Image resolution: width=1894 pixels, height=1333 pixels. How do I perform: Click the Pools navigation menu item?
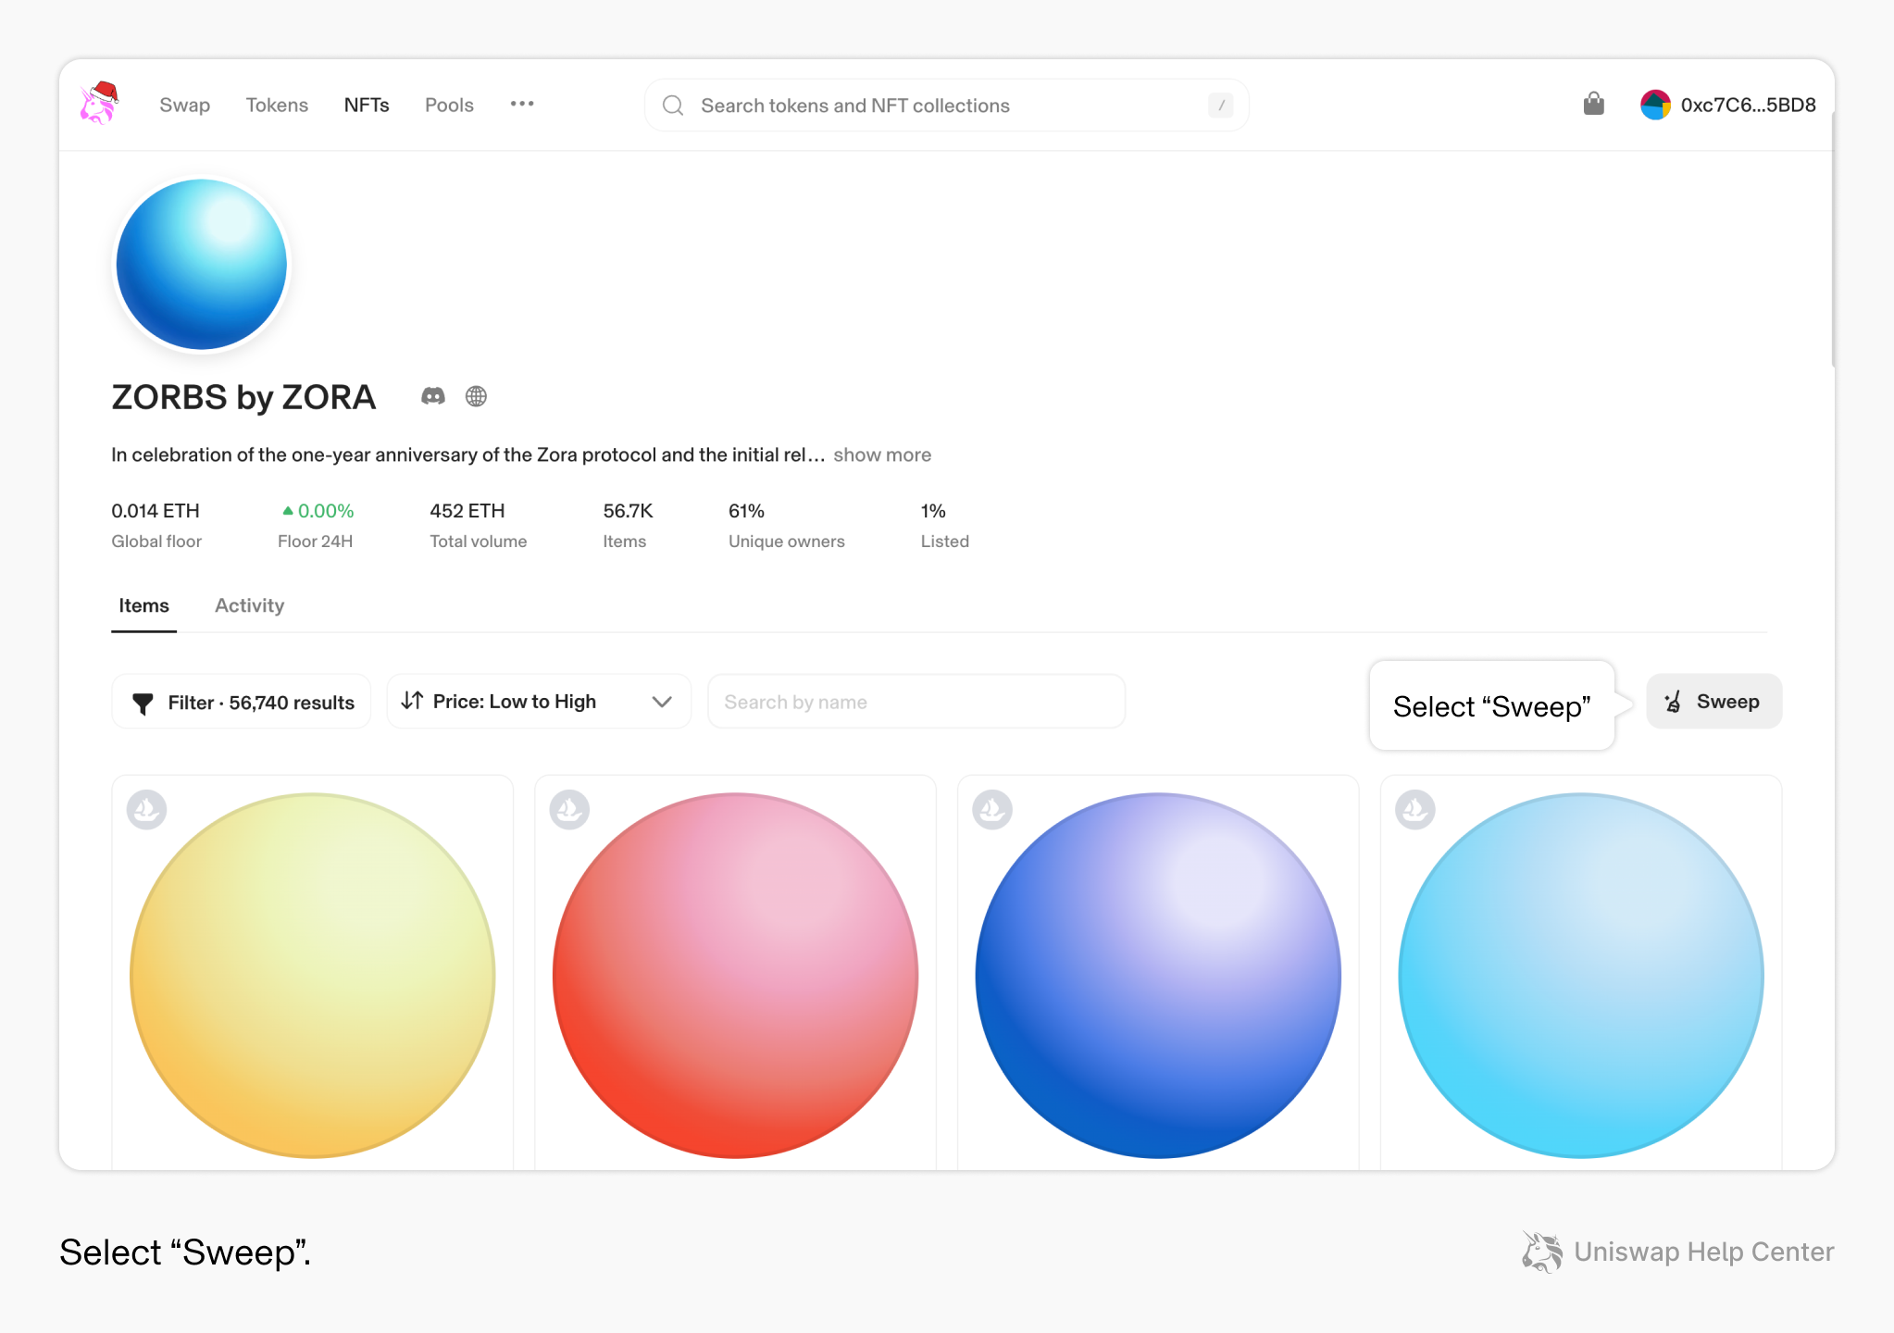pos(450,104)
